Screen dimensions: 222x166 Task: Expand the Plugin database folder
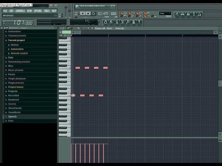coord(17,79)
